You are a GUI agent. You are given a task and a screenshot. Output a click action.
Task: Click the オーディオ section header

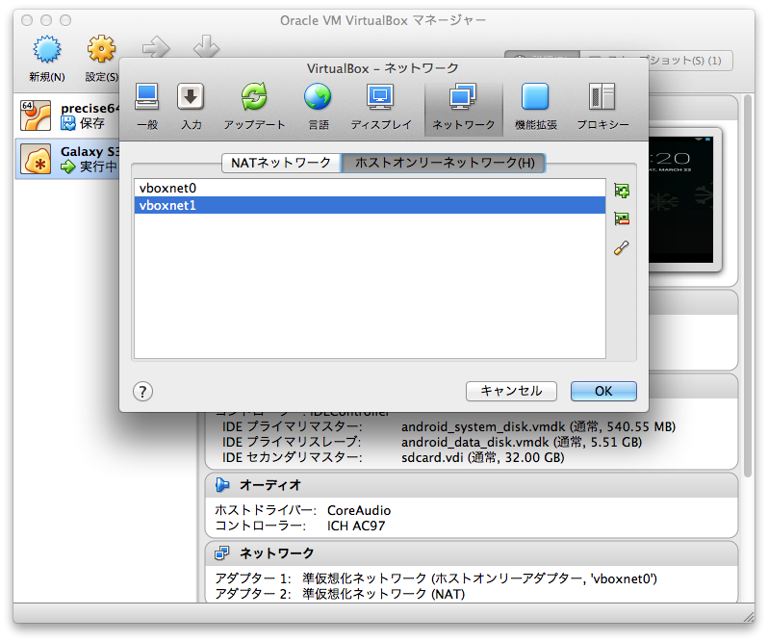(472, 485)
